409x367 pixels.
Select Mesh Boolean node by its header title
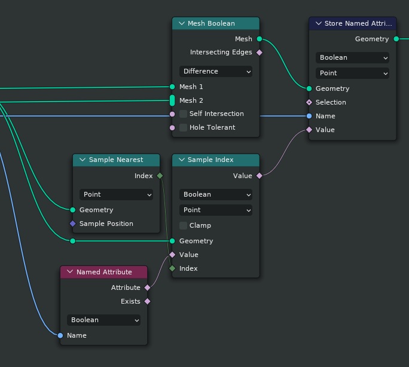(x=211, y=23)
